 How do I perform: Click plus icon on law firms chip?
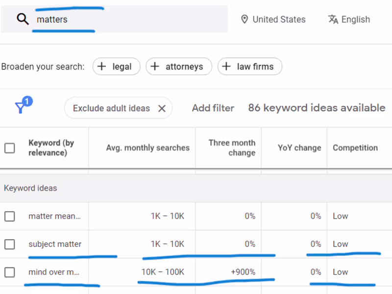[x=226, y=67]
